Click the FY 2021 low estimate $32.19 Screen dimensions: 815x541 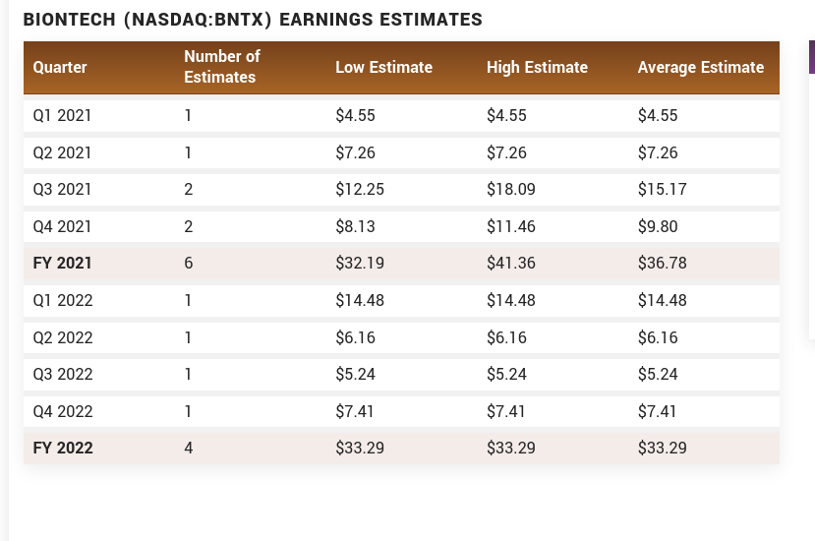point(359,264)
